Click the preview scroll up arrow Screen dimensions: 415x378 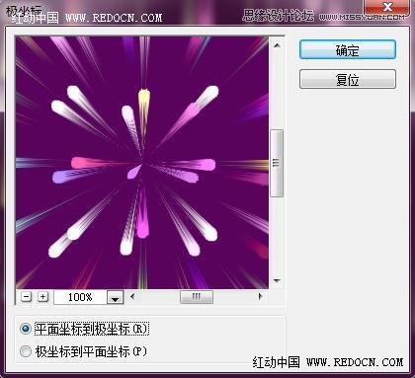click(277, 45)
